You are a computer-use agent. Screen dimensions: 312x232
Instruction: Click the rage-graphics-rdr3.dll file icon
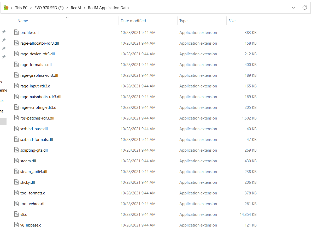pos(16,75)
